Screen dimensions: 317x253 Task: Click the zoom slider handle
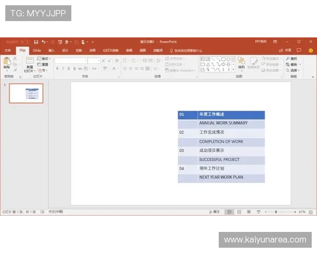tap(276, 212)
